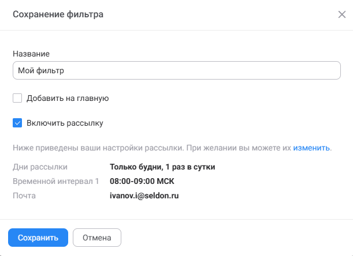
Task: Click the Добавить на главную label
Action: point(68,98)
